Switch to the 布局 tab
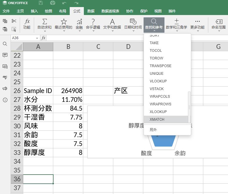Screen dimensions: 228x194 pyautogui.click(x=63, y=11)
